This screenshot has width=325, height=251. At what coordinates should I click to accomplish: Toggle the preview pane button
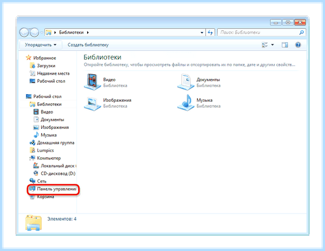point(285,45)
